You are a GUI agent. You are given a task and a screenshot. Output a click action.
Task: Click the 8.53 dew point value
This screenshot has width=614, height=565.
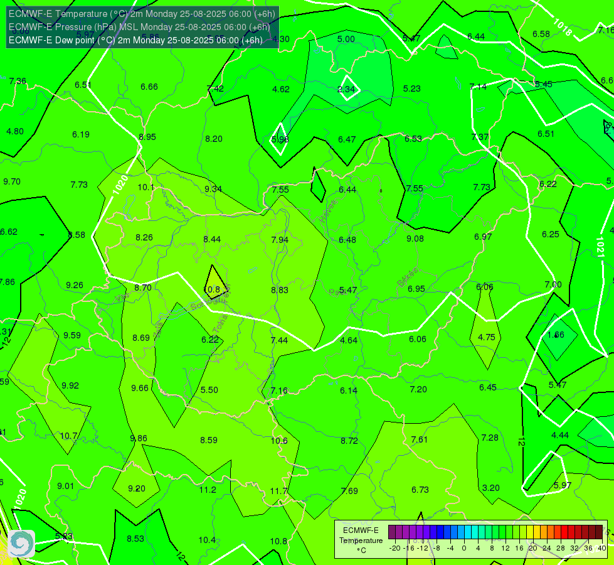[135, 539]
